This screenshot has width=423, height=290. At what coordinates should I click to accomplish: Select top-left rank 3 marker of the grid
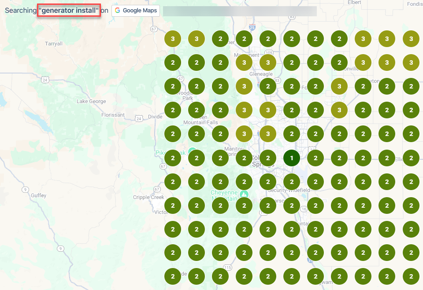[x=173, y=39]
